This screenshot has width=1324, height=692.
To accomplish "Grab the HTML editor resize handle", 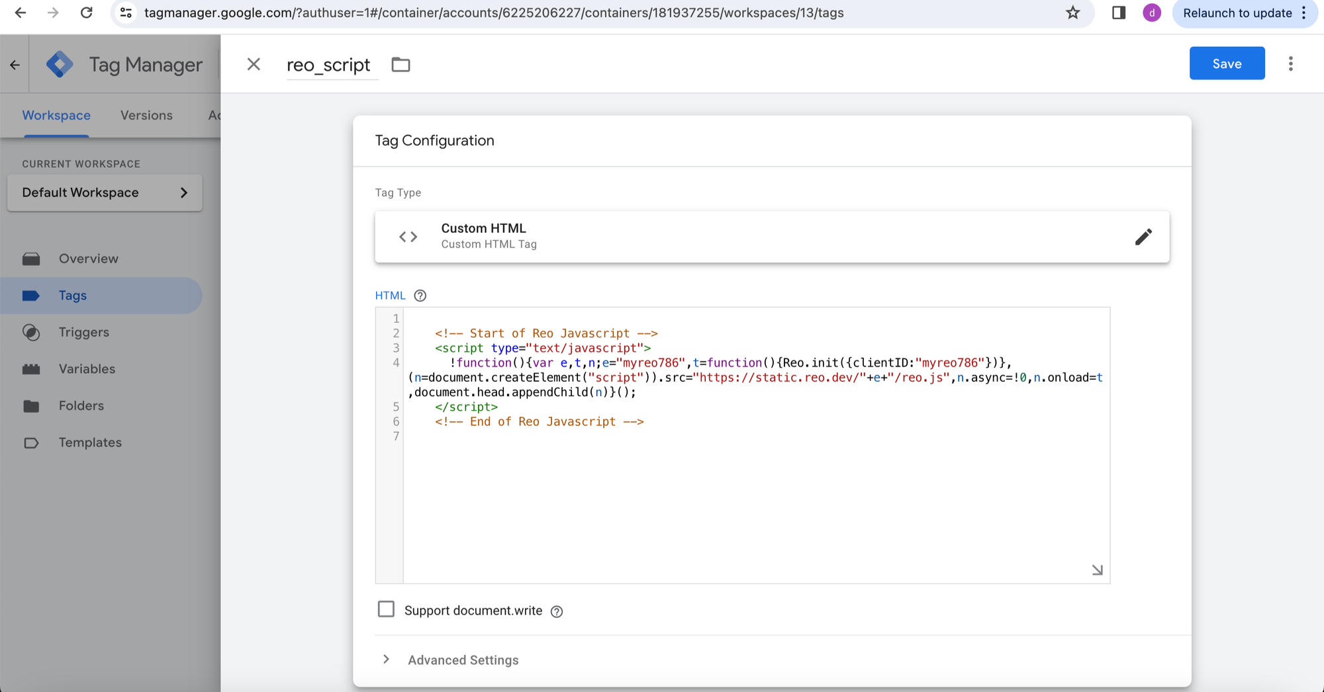I will click(1097, 570).
